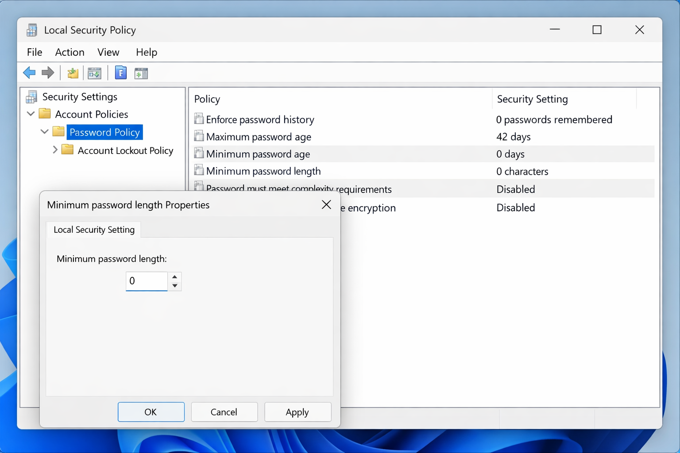Click the Maximum password age policy icon
This screenshot has height=453, width=680.
click(x=199, y=136)
